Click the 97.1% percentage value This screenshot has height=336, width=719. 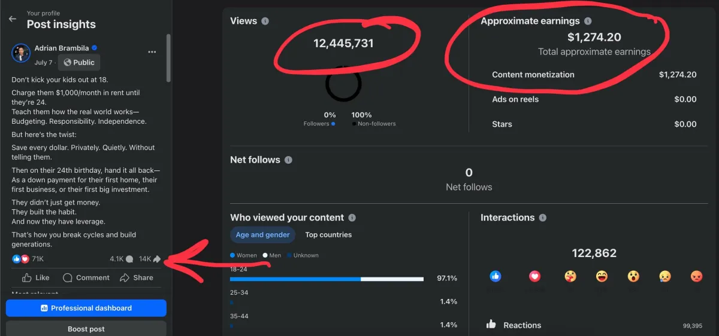point(447,279)
